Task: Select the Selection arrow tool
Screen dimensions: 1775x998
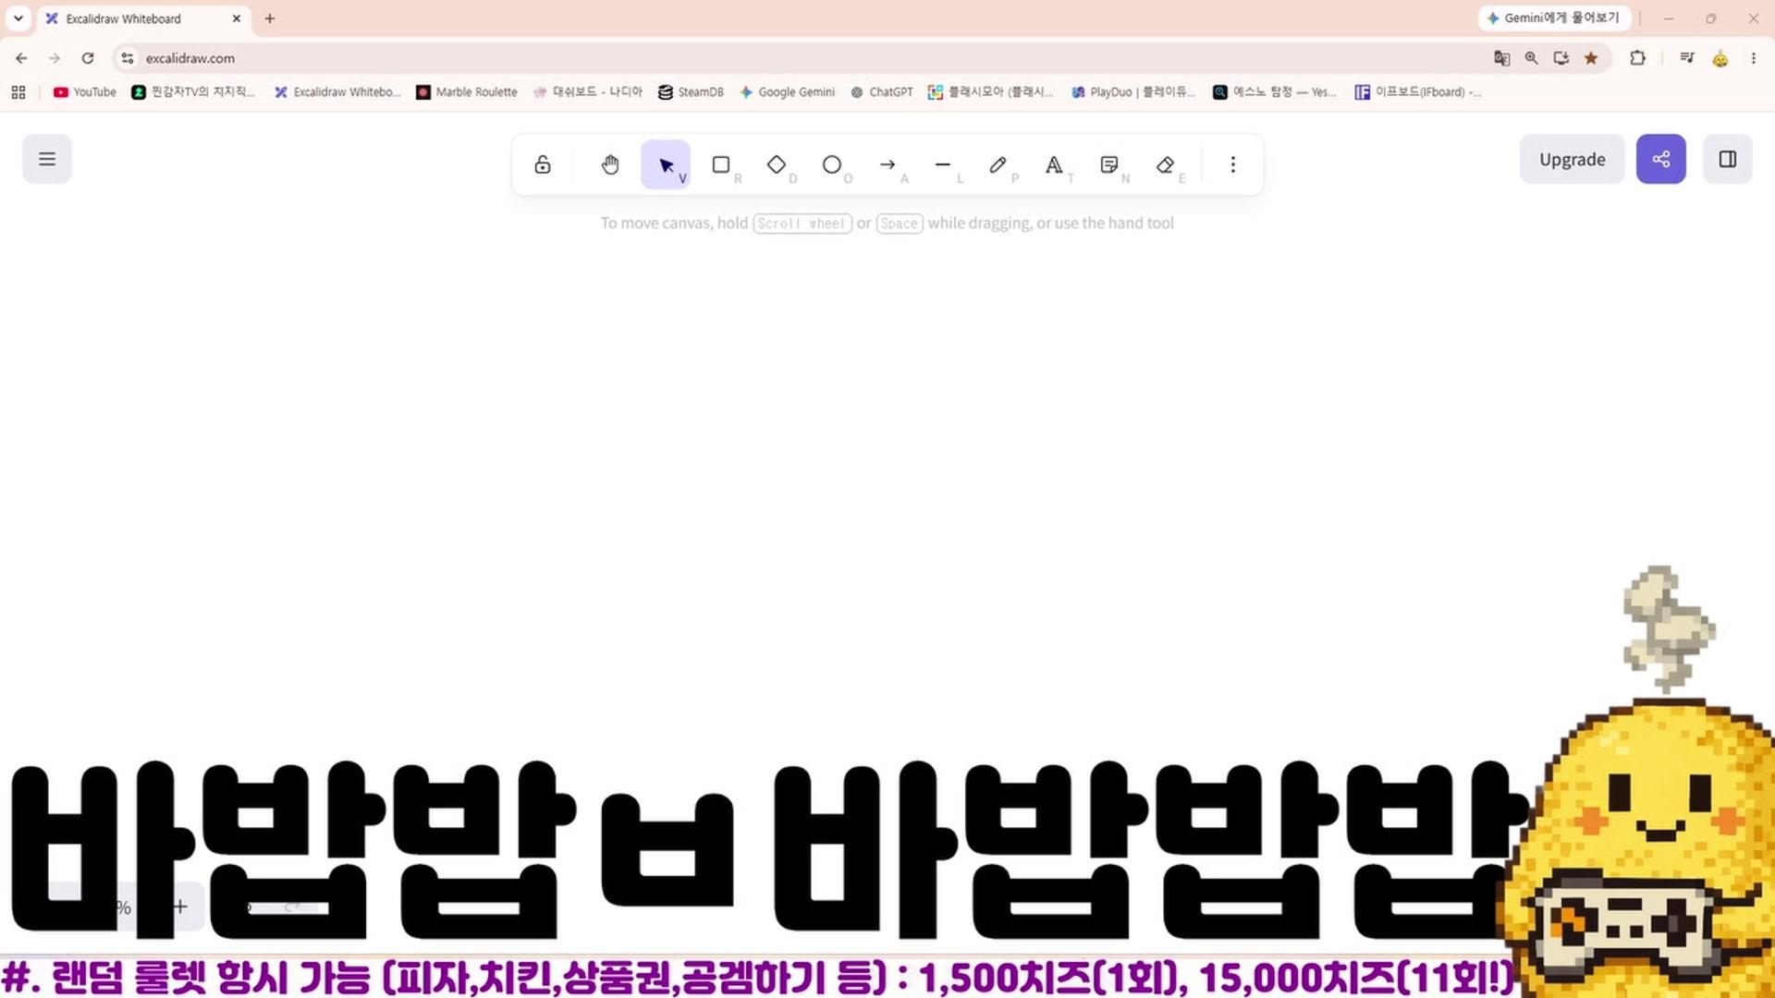Action: coord(666,164)
